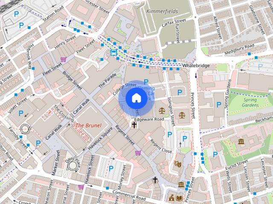Click the theatre masks icon
273x204 pixels.
coord(178,163)
